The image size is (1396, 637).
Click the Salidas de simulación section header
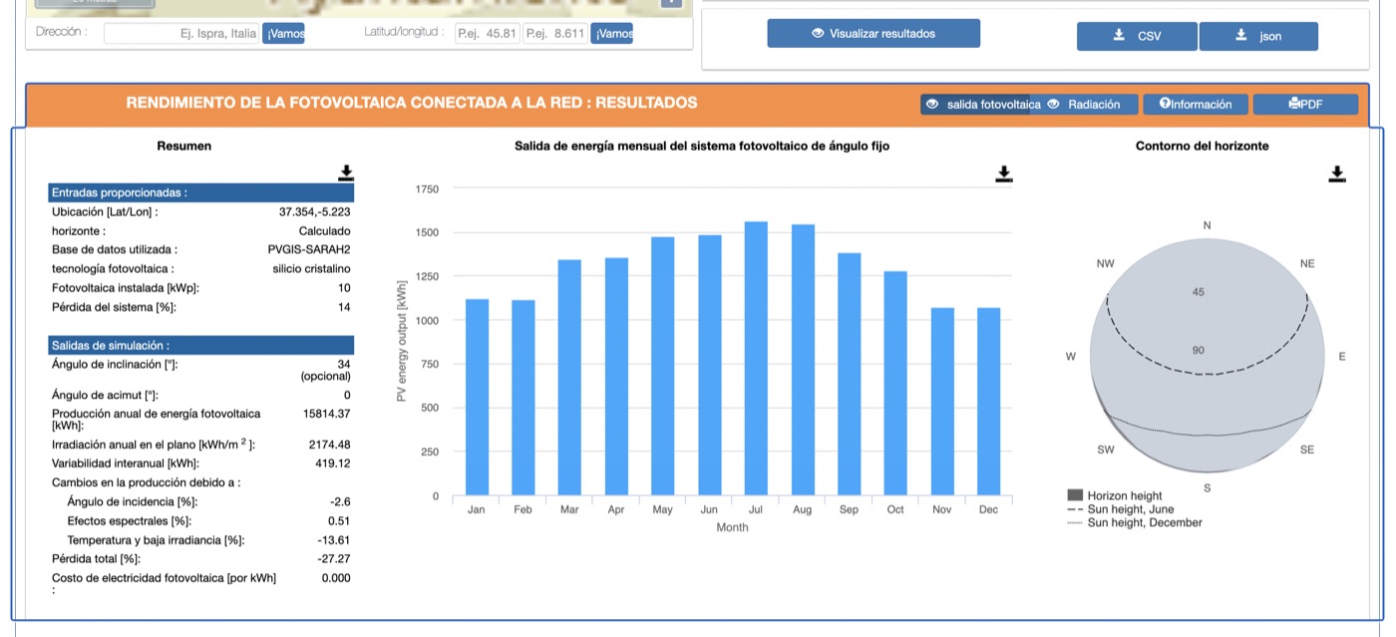pos(200,346)
